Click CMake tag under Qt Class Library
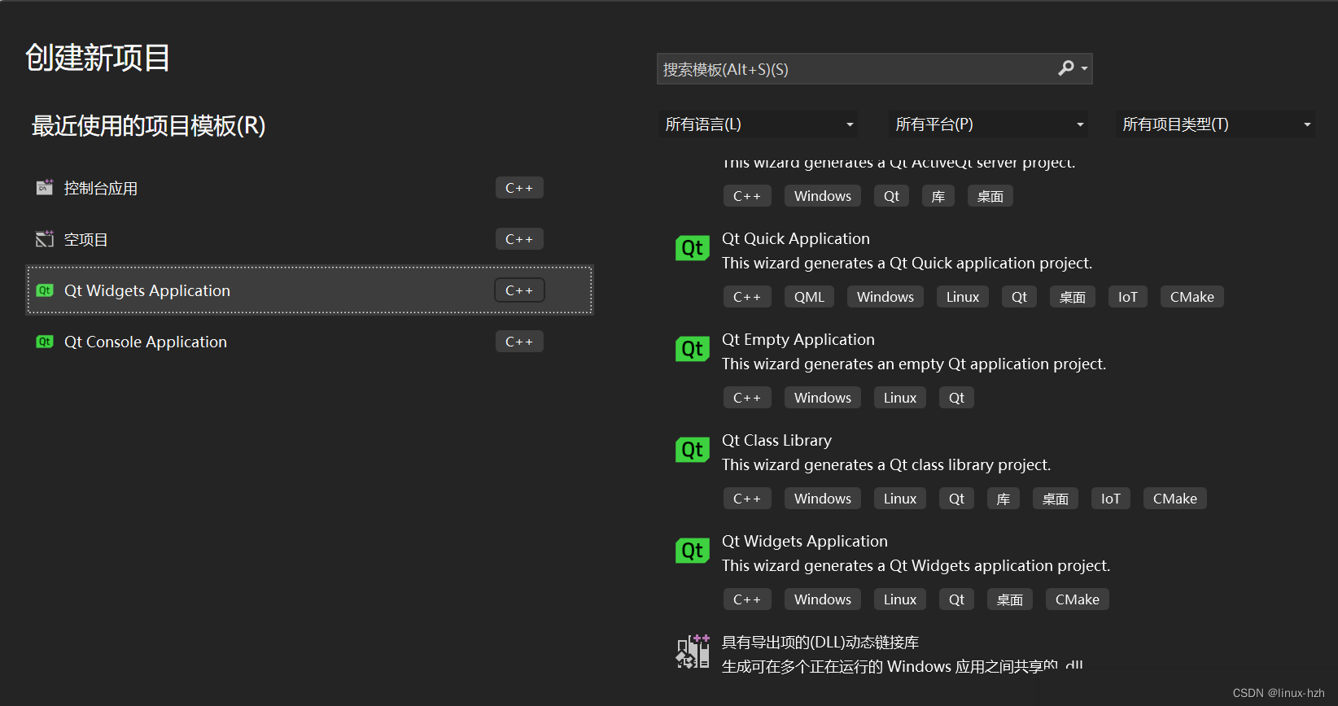 pos(1175,499)
